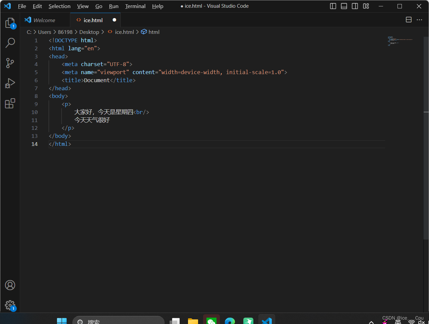
Task: Open the Selection menu
Action: (x=59, y=6)
